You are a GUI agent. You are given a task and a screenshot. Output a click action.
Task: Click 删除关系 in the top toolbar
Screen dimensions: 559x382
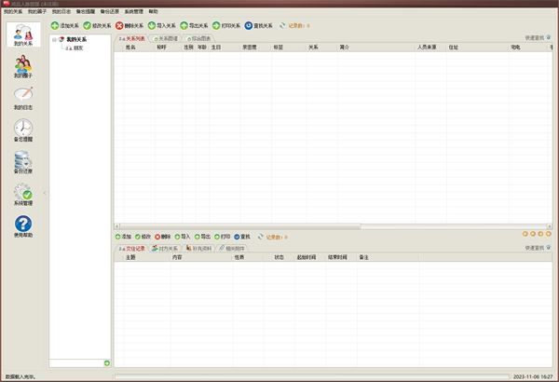click(x=130, y=26)
